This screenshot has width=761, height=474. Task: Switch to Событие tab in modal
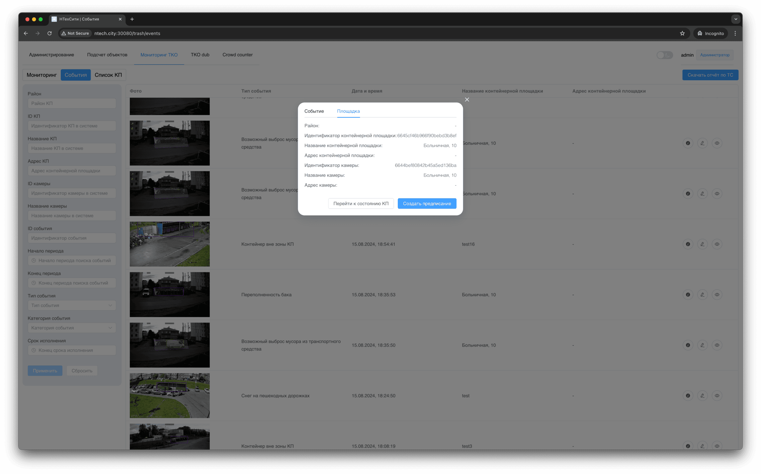point(314,111)
